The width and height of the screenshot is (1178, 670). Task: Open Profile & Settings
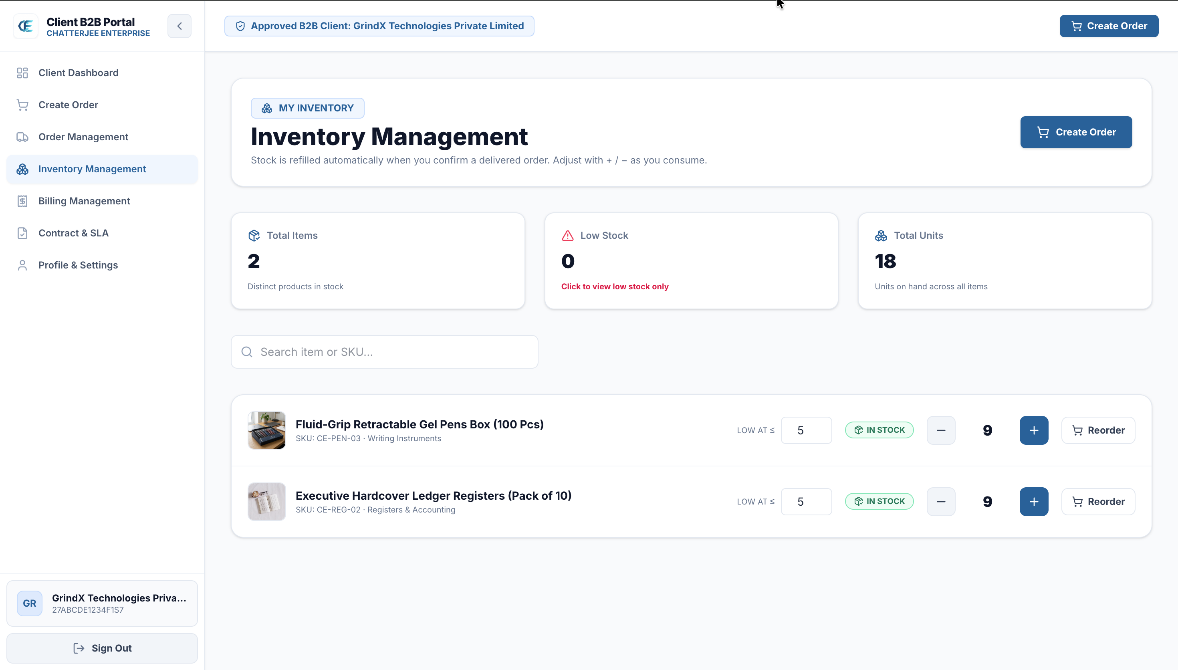click(x=102, y=265)
